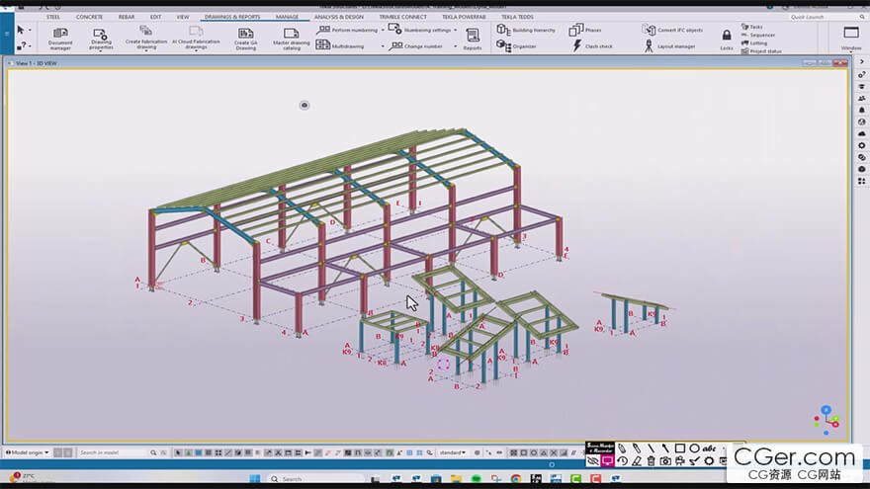
Task: Open Drawing properties
Action: point(102,36)
